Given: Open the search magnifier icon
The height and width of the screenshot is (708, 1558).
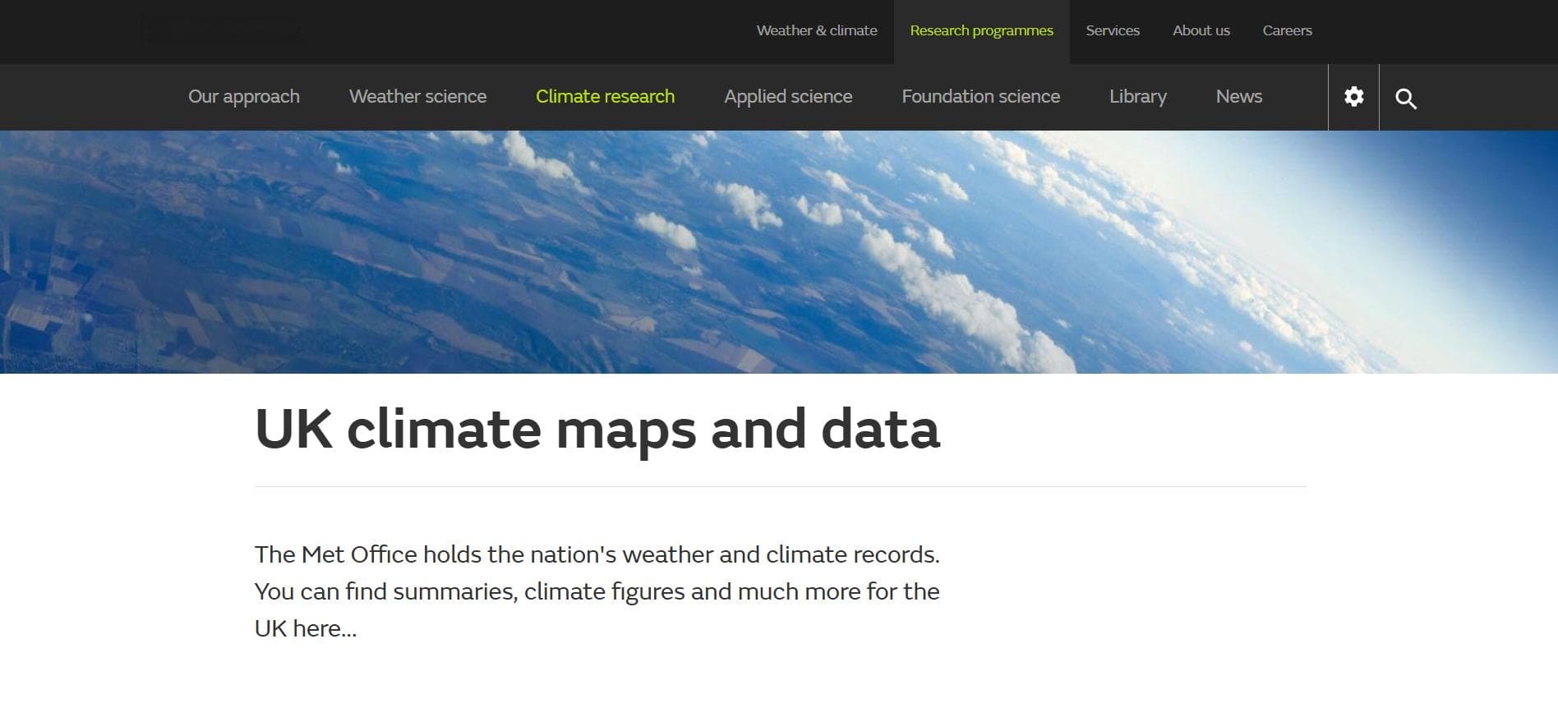Looking at the screenshot, I should click(x=1405, y=99).
